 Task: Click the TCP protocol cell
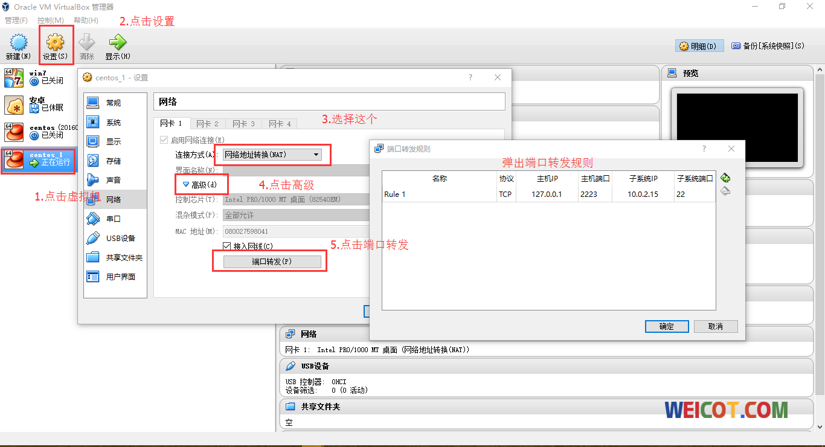pos(506,195)
